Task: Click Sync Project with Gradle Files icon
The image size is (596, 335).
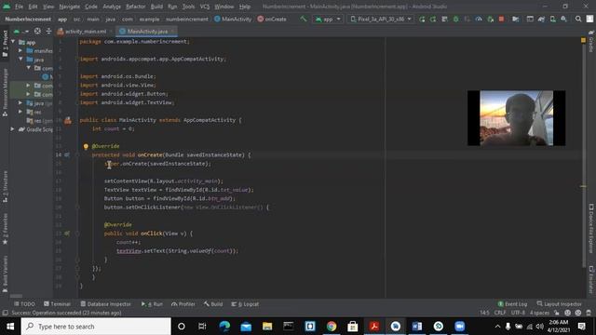Action: coord(541,19)
